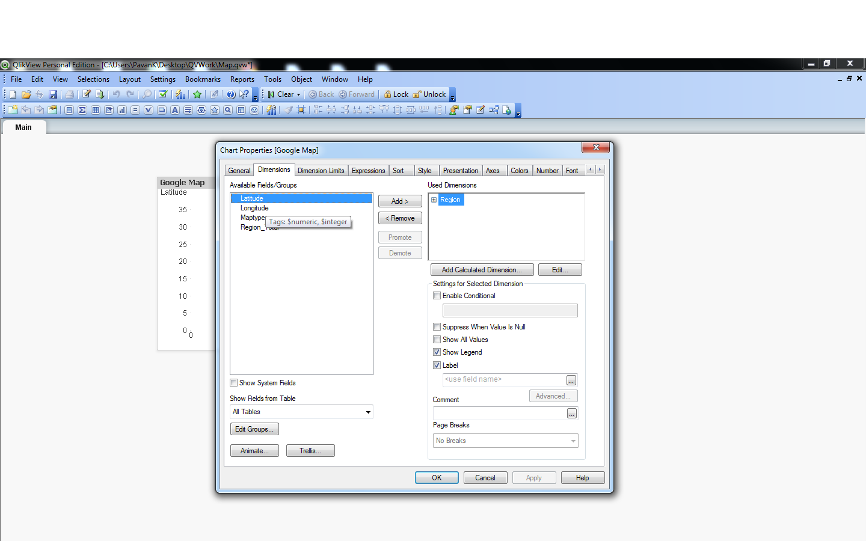Viewport: 866px width, 541px height.
Task: Open the standard toolbar overflow options arrow
Action: pyautogui.click(x=256, y=95)
